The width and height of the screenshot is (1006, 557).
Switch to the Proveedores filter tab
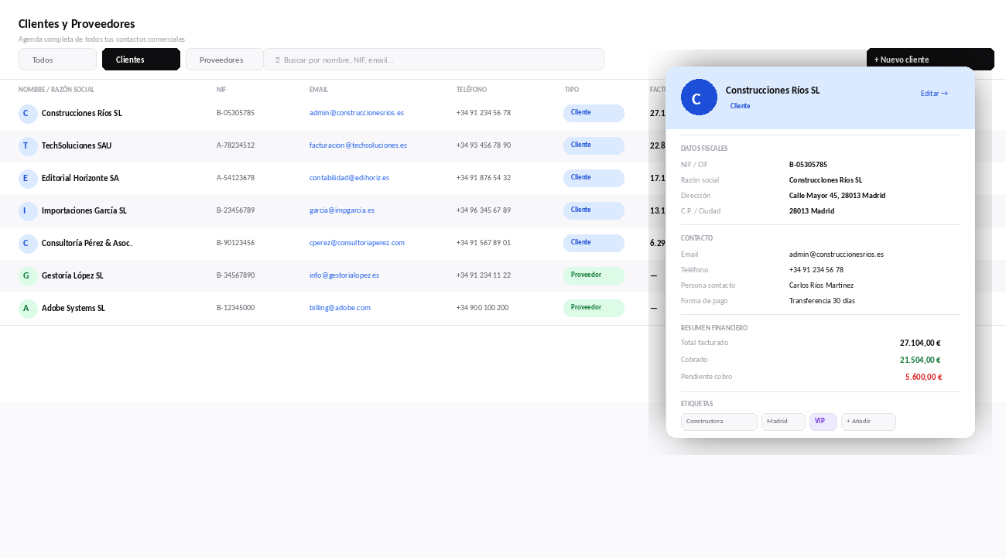(224, 60)
